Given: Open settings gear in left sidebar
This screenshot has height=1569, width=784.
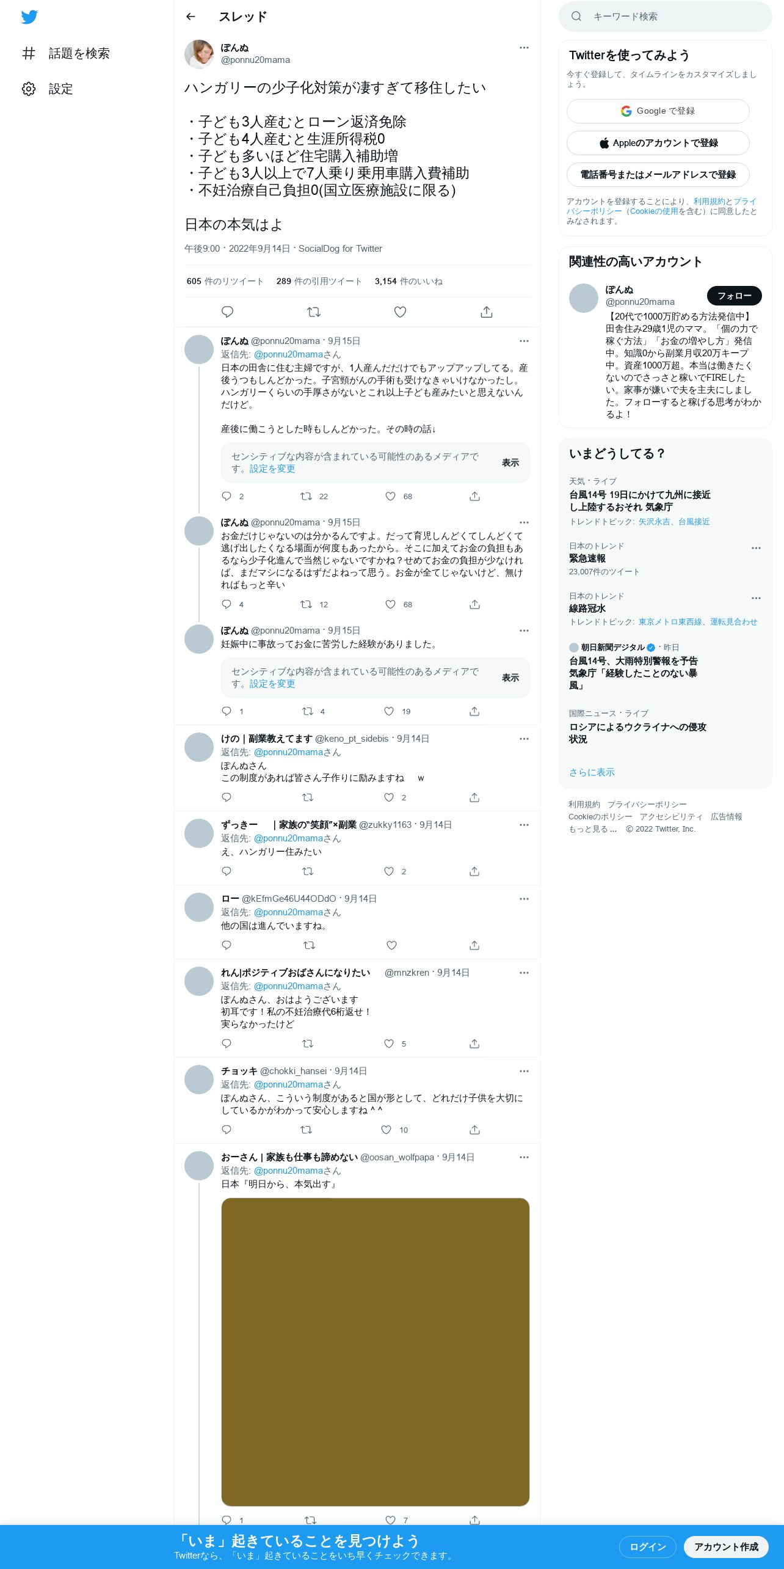Looking at the screenshot, I should pyautogui.click(x=29, y=89).
